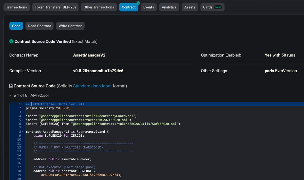Screen dimensions: 304x180
Task: Switch to Token Transfers (BEP-20) tab
Action: pos(55,7)
